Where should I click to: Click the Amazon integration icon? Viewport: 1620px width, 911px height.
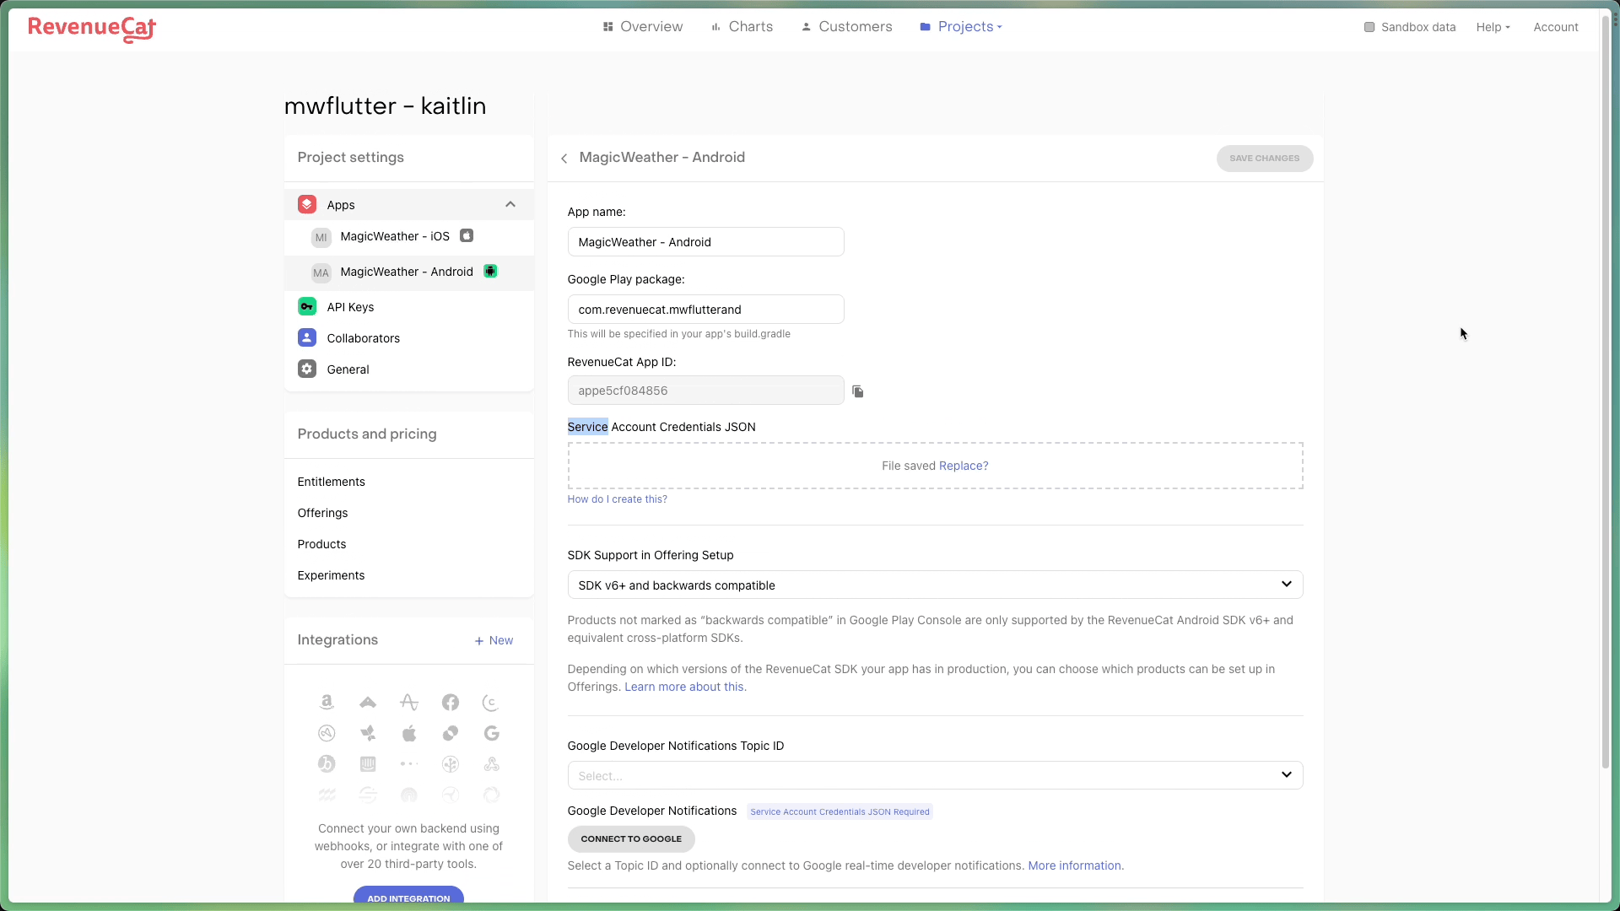click(x=326, y=702)
